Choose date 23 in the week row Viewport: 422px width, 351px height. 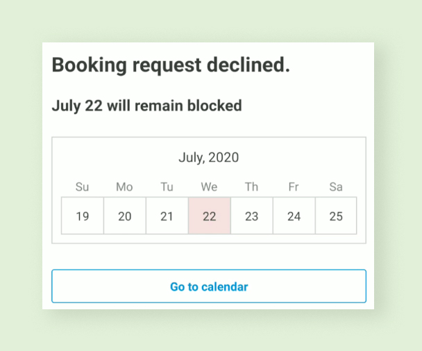pyautogui.click(x=252, y=216)
